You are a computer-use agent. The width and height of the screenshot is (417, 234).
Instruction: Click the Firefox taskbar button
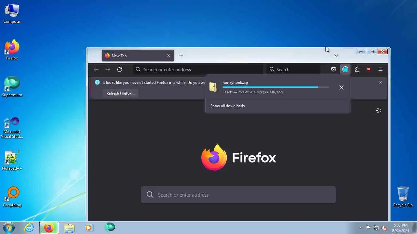click(49, 227)
